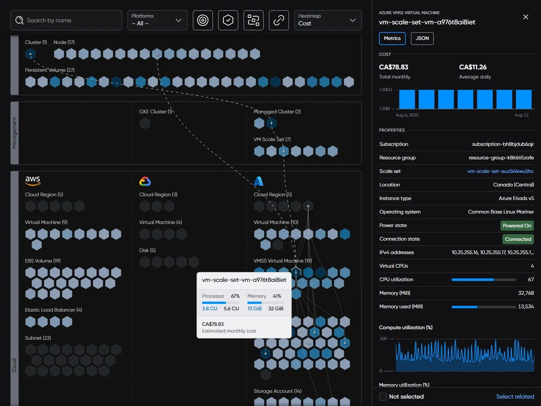Click the search magnifier icon

[20, 20]
